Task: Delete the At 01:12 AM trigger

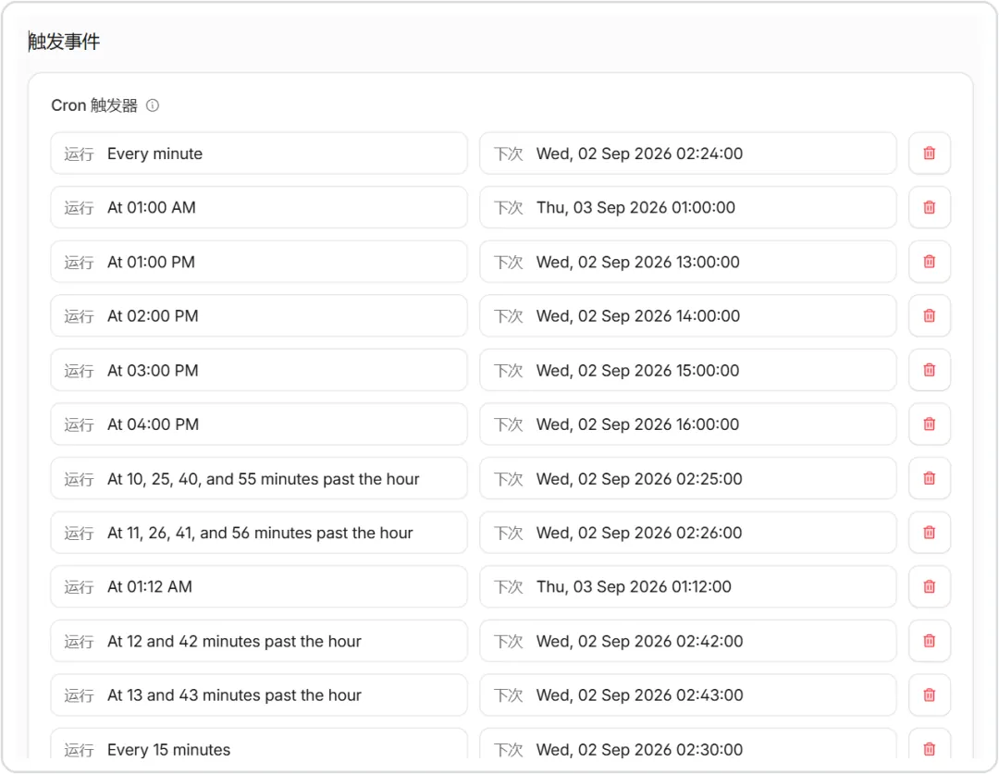Action: 930,586
